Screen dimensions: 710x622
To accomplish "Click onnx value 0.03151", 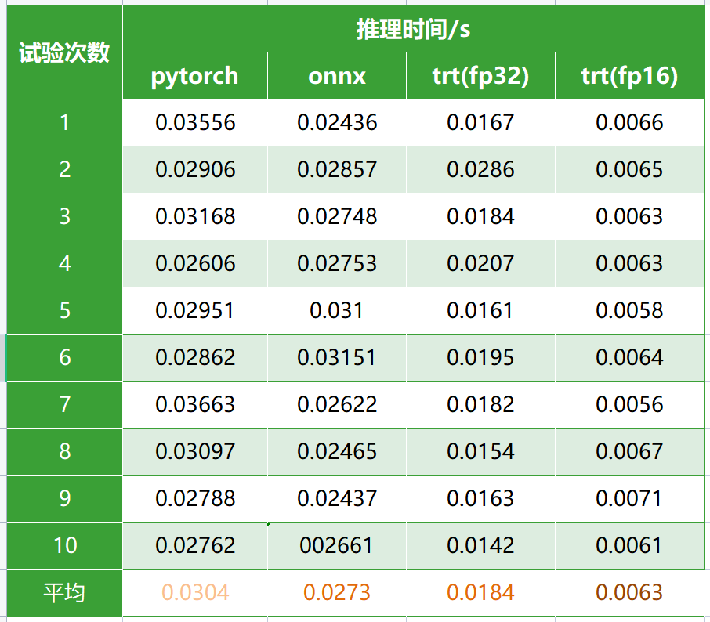I will click(337, 358).
